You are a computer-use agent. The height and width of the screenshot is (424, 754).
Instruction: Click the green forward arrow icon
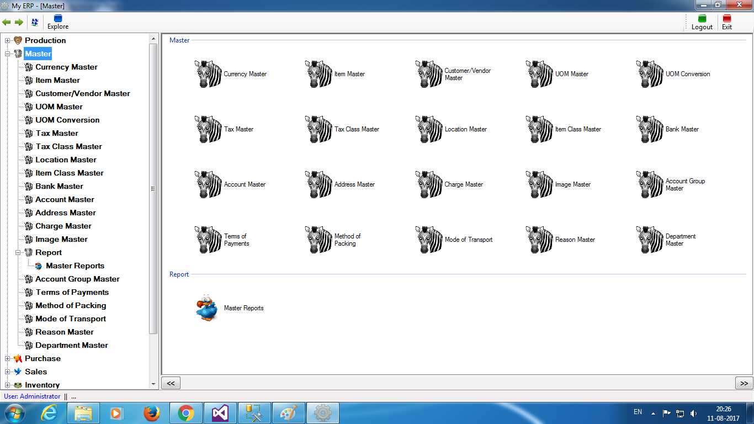(x=19, y=22)
